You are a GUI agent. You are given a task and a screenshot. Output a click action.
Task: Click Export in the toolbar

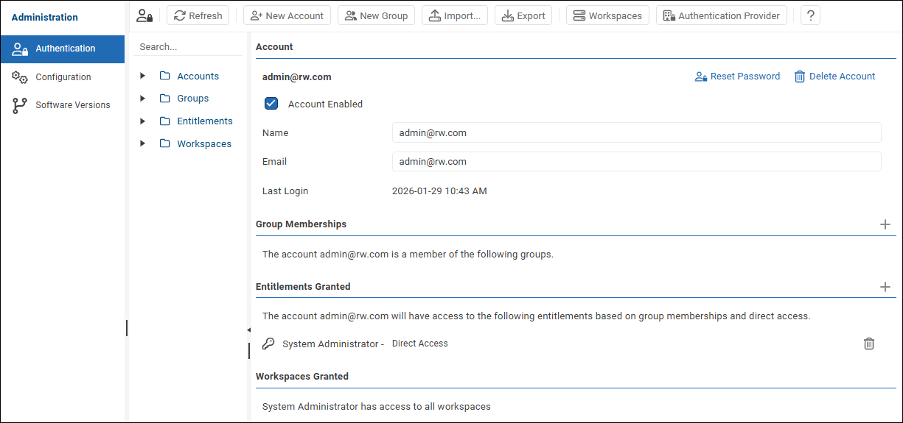pos(523,15)
